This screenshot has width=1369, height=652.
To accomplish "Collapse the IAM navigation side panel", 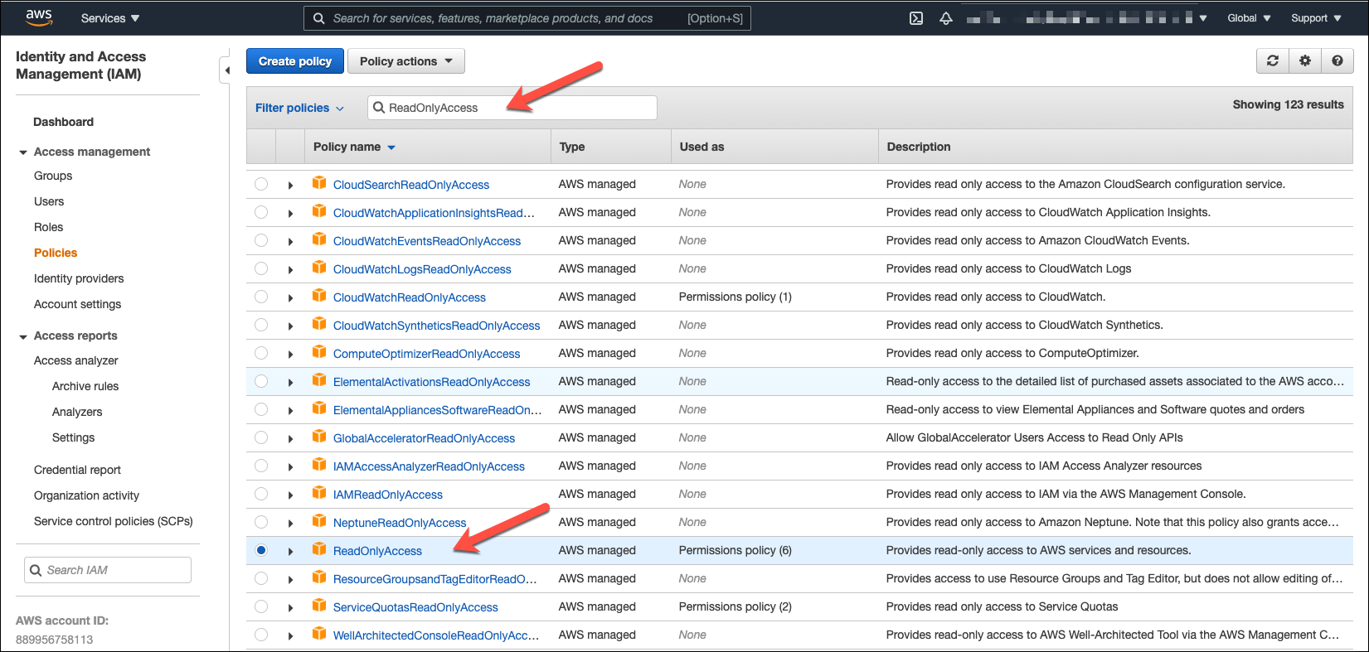I will click(226, 70).
